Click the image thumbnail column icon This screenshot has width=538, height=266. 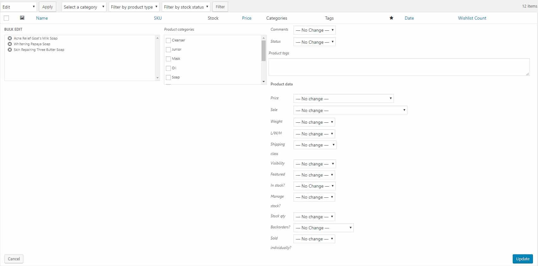coord(22,18)
